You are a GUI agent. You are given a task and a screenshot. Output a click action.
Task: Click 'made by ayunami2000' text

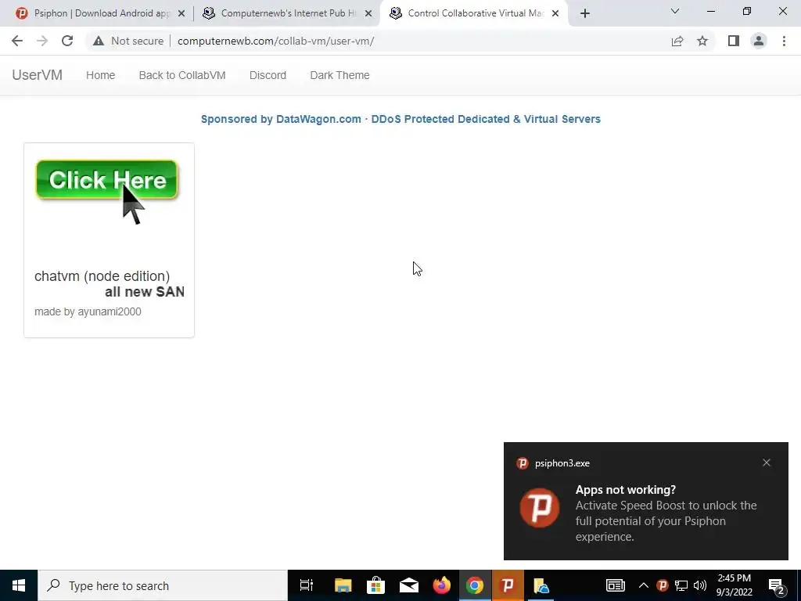[88, 311]
